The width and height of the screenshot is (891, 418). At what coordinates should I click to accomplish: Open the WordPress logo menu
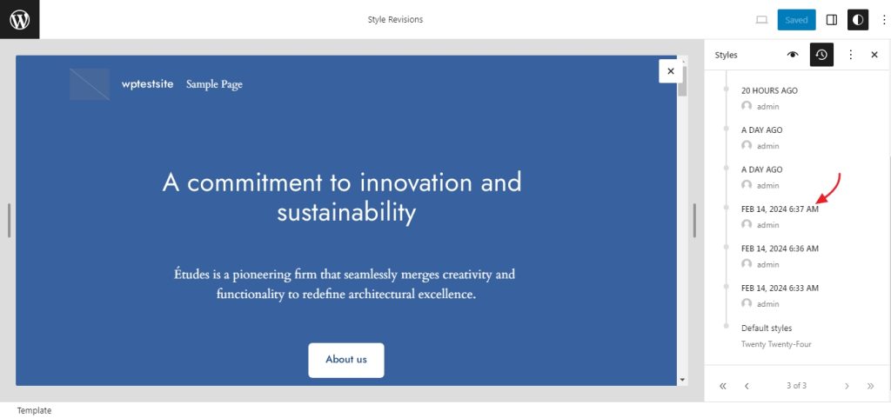point(19,19)
